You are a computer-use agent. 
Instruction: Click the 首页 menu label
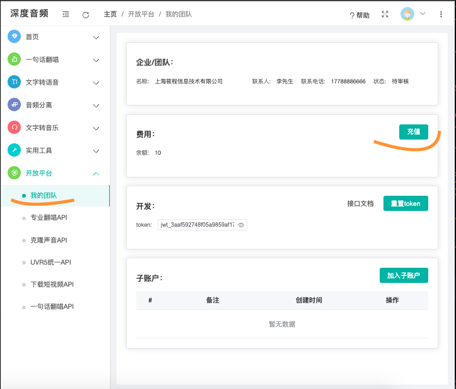coord(32,37)
